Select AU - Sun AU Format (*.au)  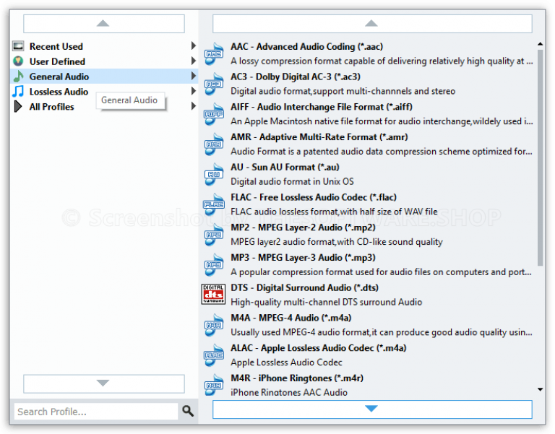285,167
